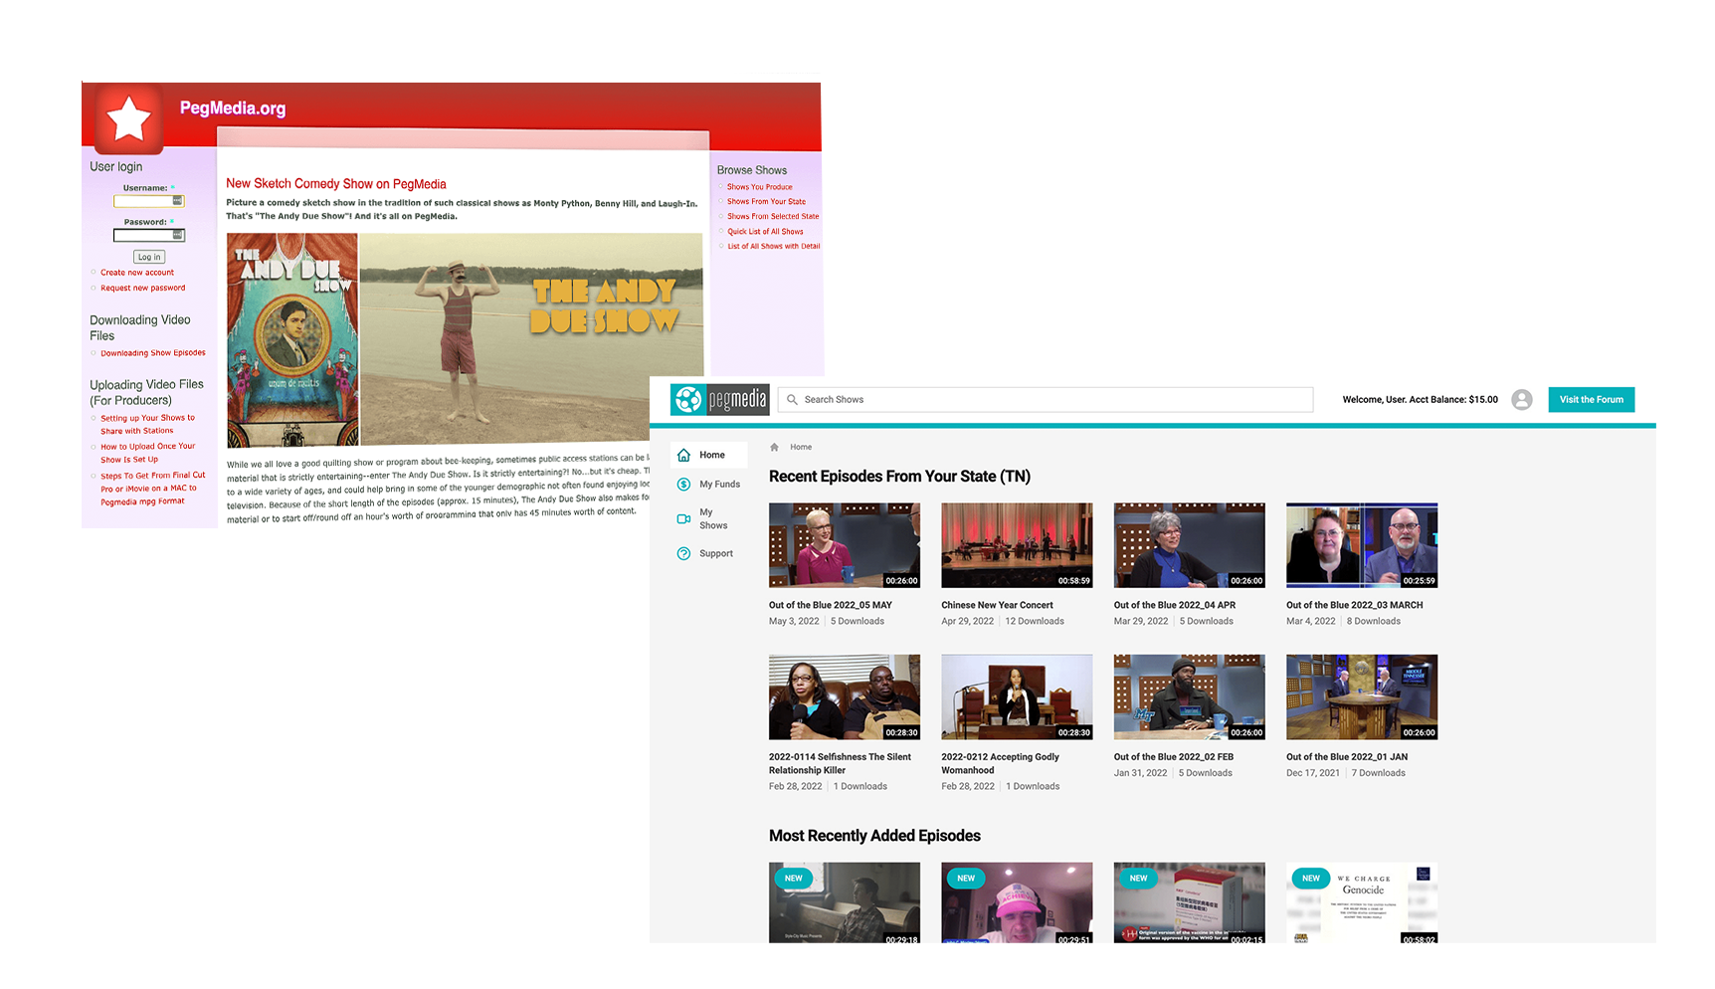The height and width of the screenshot is (989, 1715).
Task: Click the Acct Balance $15.00 text
Action: coord(1453,400)
